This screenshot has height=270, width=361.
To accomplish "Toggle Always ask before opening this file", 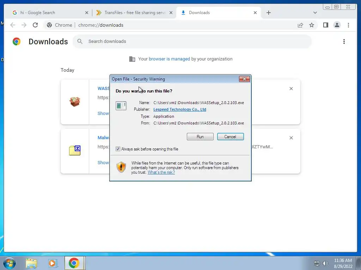I will [x=118, y=149].
